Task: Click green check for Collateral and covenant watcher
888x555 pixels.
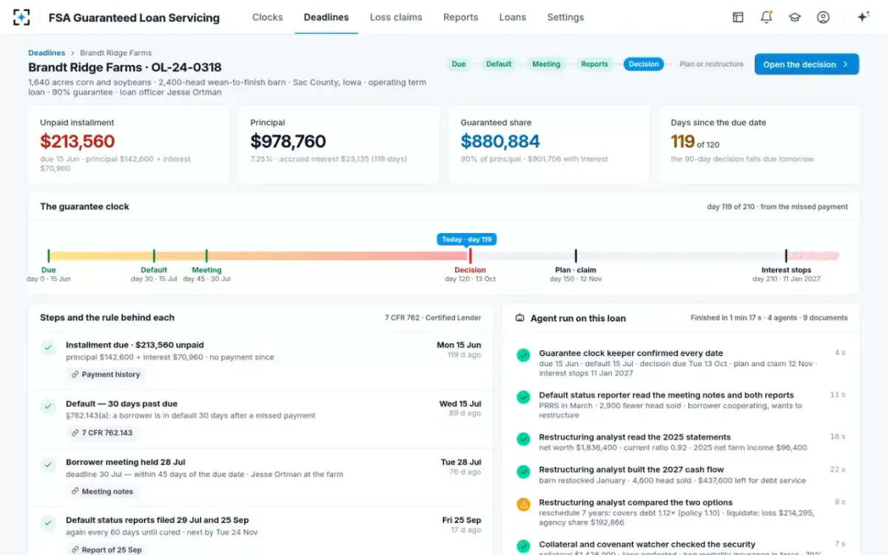Action: click(x=523, y=546)
